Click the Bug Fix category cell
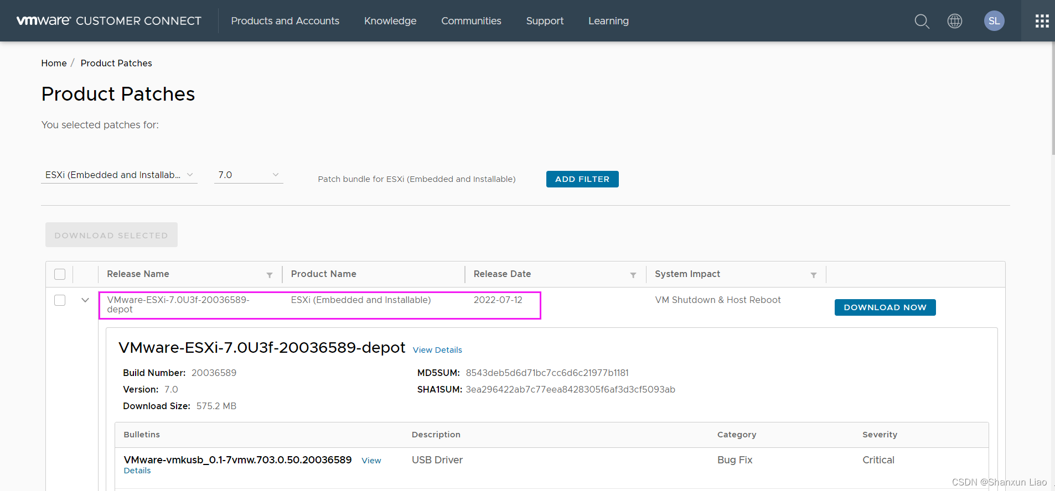The image size is (1055, 491). tap(735, 460)
